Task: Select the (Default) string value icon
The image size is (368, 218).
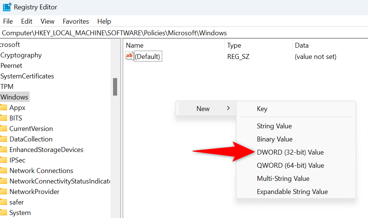Action: (129, 56)
